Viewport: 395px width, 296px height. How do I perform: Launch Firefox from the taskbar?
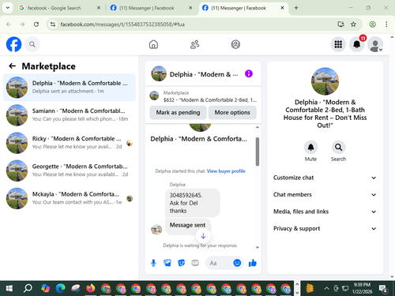pos(91,289)
